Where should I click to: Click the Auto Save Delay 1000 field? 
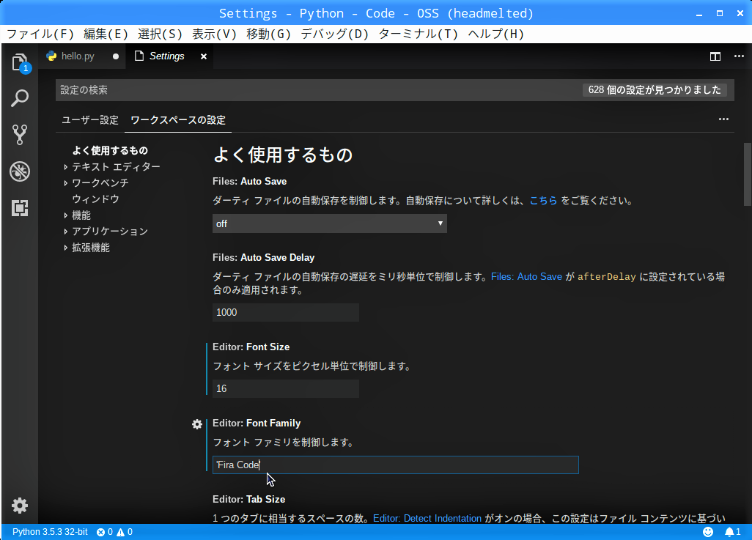(285, 312)
